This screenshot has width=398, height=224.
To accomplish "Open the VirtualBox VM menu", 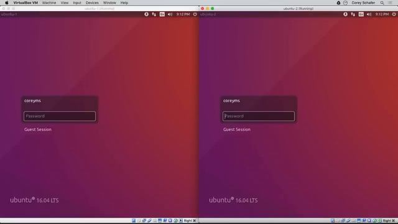I will coord(25,2).
